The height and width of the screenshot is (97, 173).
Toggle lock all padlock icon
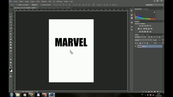(147, 43)
